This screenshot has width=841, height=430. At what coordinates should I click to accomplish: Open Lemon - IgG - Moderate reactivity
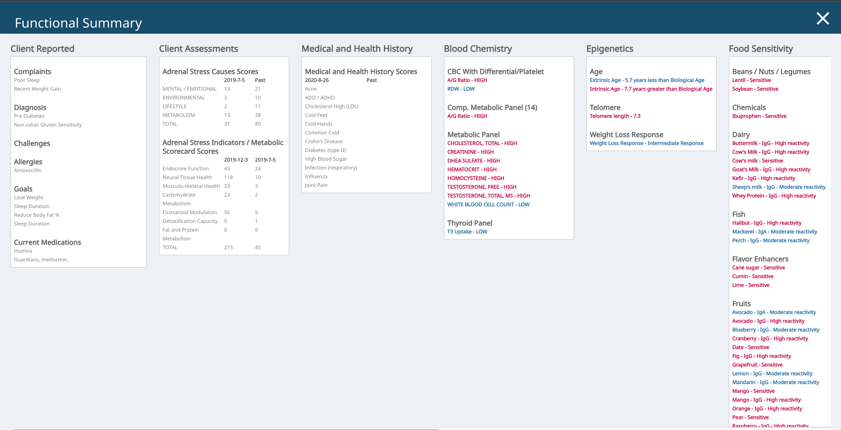click(772, 374)
